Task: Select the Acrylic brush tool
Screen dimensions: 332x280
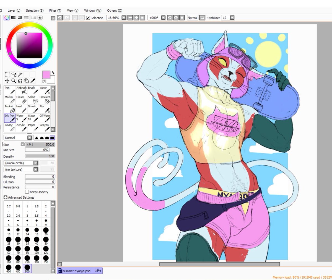Action: [21, 127]
